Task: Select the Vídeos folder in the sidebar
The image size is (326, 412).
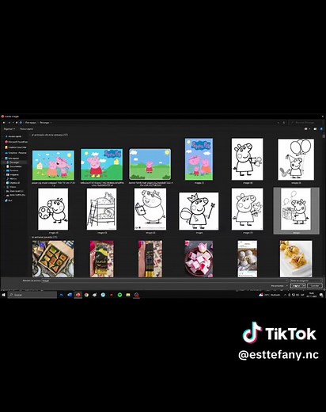Action: [x=11, y=187]
